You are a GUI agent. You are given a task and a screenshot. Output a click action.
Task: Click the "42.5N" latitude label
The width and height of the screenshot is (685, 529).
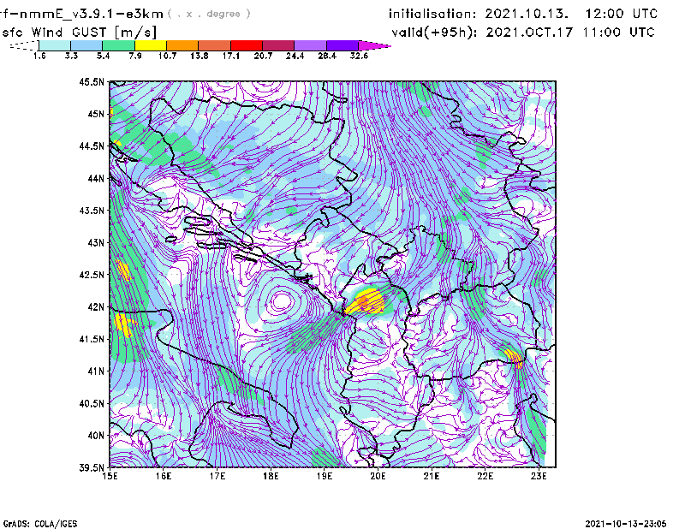pyautogui.click(x=92, y=275)
